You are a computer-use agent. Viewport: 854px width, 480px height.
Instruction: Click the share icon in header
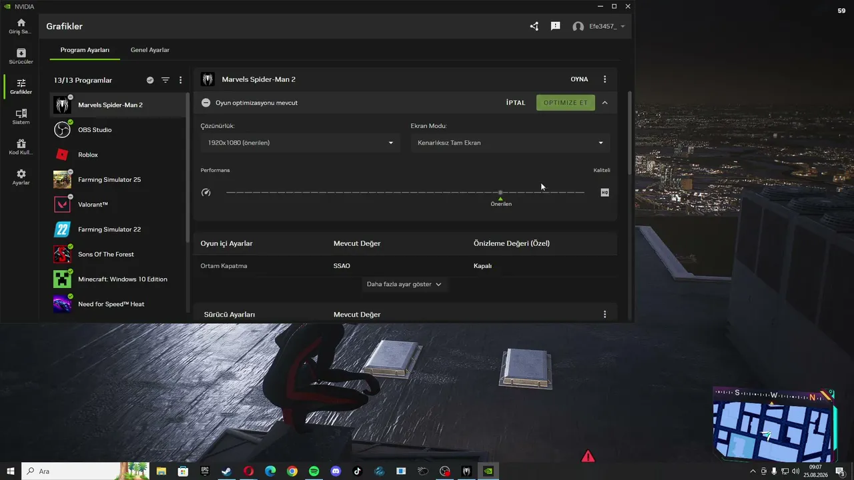pos(534,26)
